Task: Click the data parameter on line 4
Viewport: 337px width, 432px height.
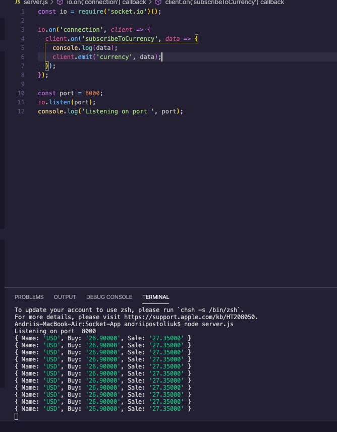Action: point(173,39)
